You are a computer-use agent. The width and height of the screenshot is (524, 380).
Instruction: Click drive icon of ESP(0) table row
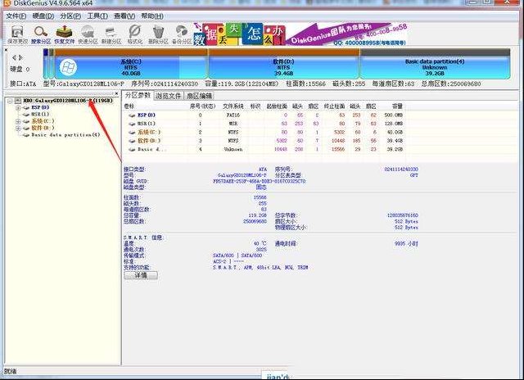[x=132, y=115]
